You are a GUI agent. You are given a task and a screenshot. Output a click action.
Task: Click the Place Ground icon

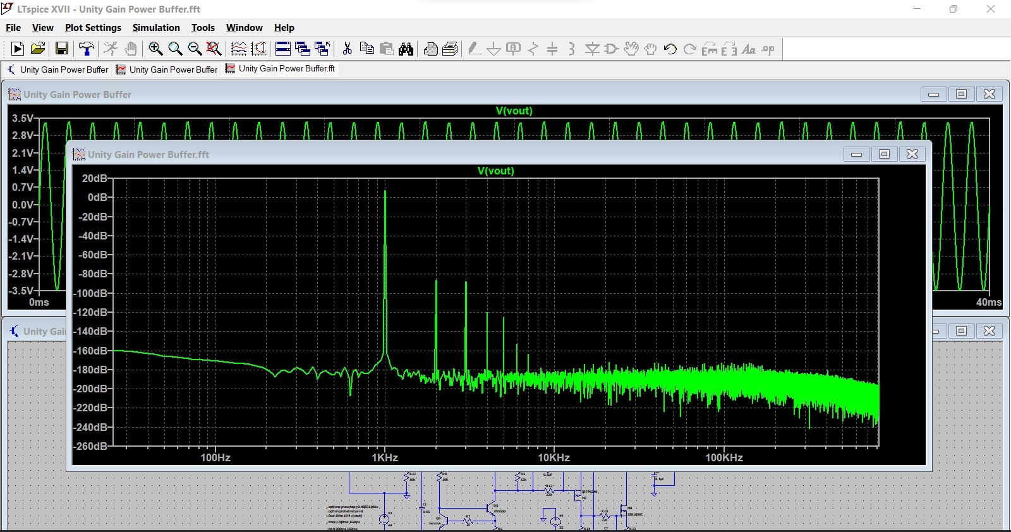(x=494, y=49)
